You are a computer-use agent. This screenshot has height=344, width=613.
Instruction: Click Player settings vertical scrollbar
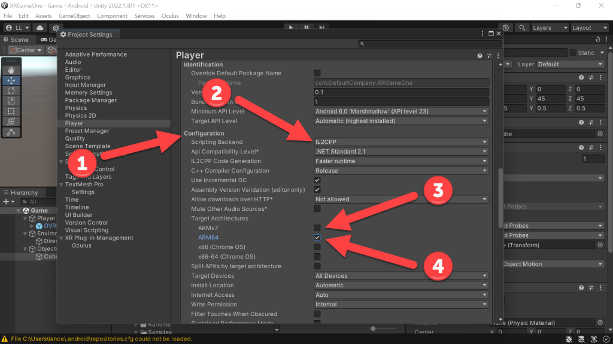(x=500, y=198)
